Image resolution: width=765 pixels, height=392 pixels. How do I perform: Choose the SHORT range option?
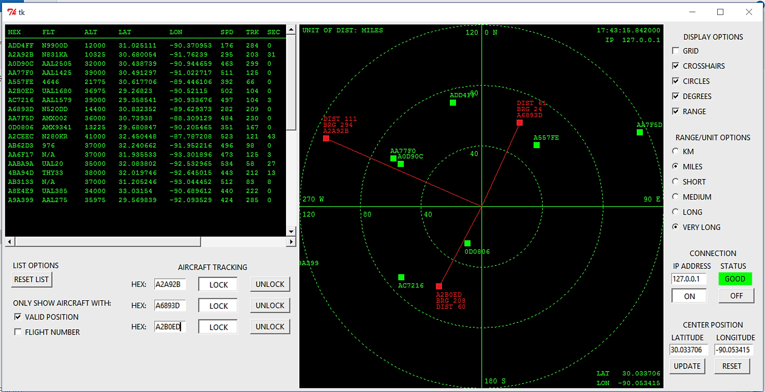675,181
